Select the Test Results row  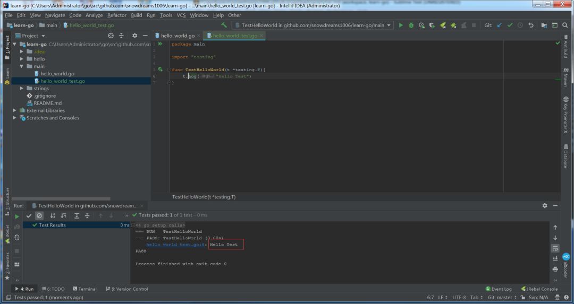tap(76, 225)
